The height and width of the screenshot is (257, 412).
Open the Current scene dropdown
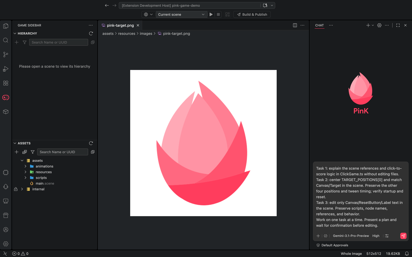tap(181, 15)
